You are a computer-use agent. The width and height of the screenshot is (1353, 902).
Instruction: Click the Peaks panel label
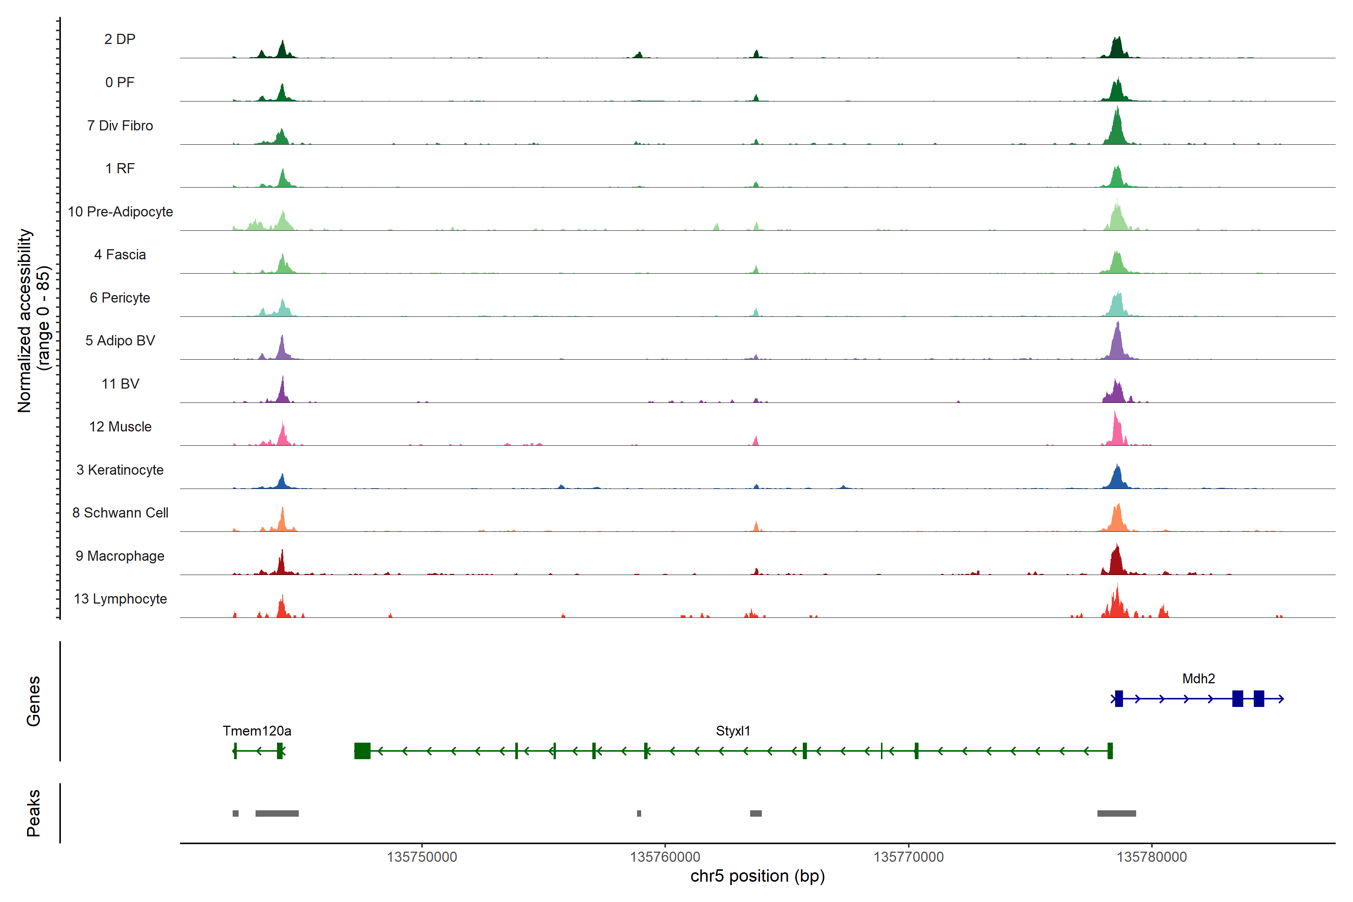33,813
